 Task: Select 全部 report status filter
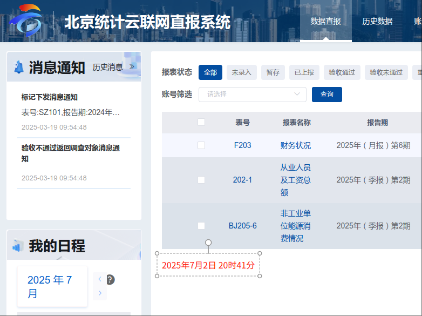[210, 72]
